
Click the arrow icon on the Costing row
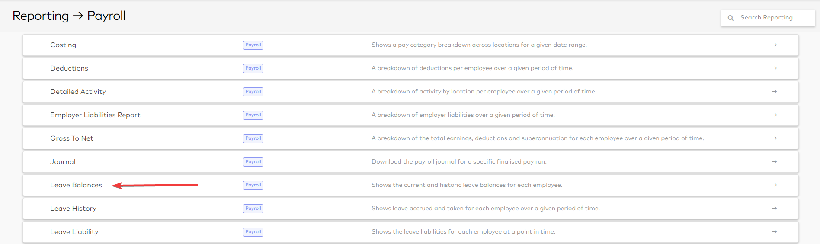point(774,45)
